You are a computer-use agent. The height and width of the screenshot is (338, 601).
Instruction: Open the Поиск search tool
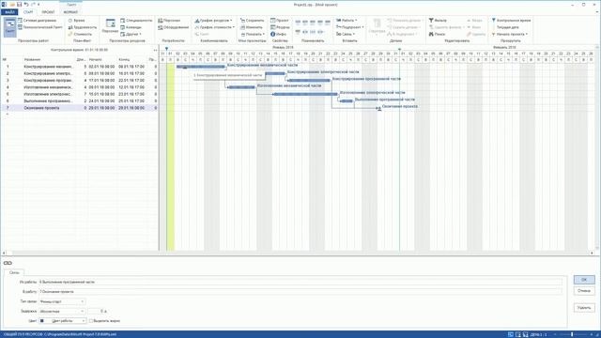click(437, 34)
